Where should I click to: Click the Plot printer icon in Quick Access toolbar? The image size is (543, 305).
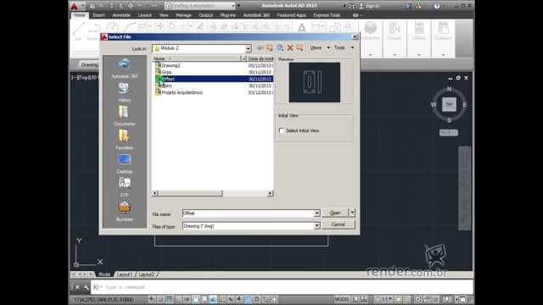pos(131,6)
